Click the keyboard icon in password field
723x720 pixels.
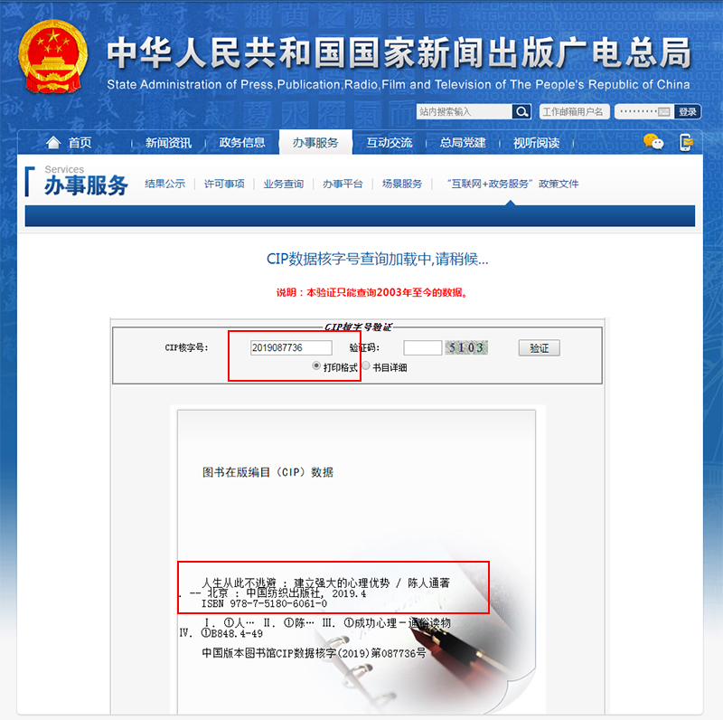(x=663, y=111)
